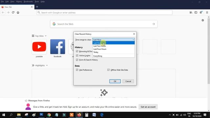Click the taskbar clock showing 3:26 PM
Screen dimensions: 210x118
pos(197,115)
